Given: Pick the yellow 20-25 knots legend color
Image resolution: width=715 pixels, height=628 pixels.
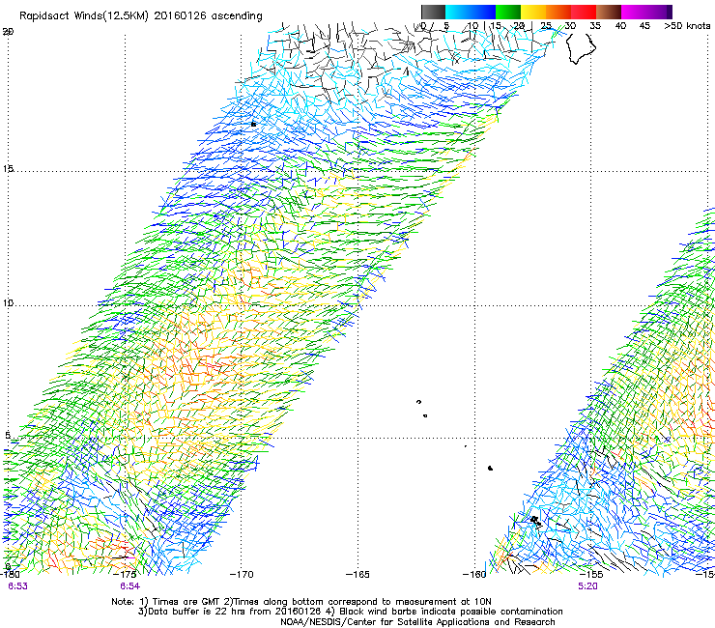Looking at the screenshot, I should (533, 12).
